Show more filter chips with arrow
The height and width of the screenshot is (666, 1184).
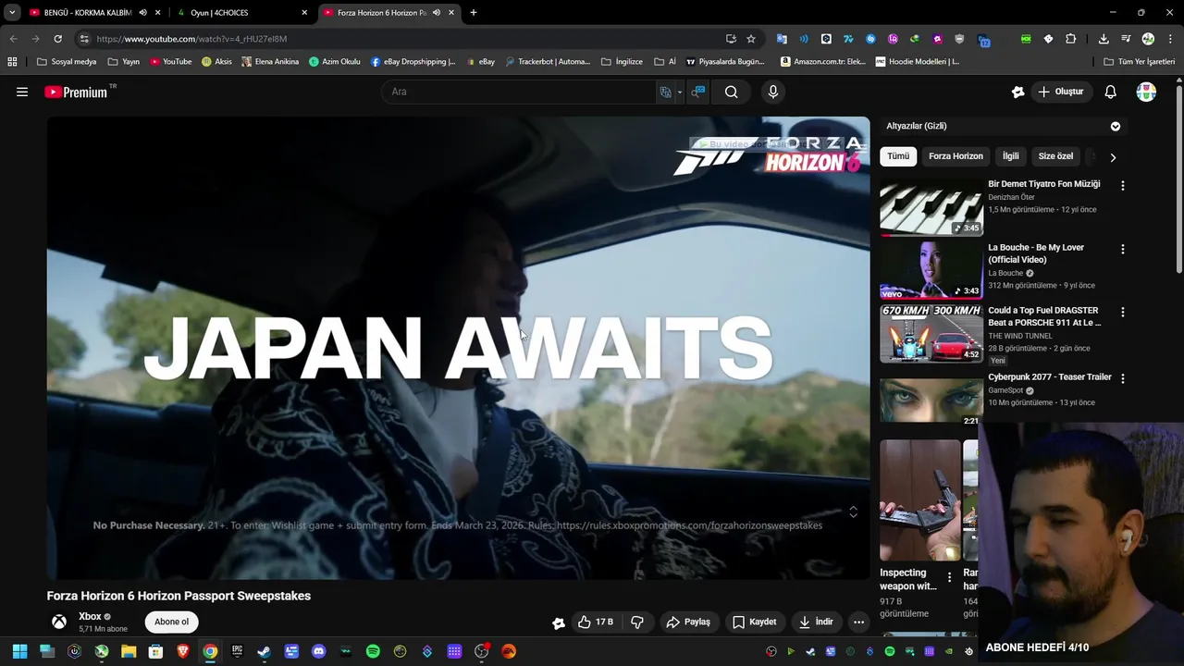coord(1113,157)
